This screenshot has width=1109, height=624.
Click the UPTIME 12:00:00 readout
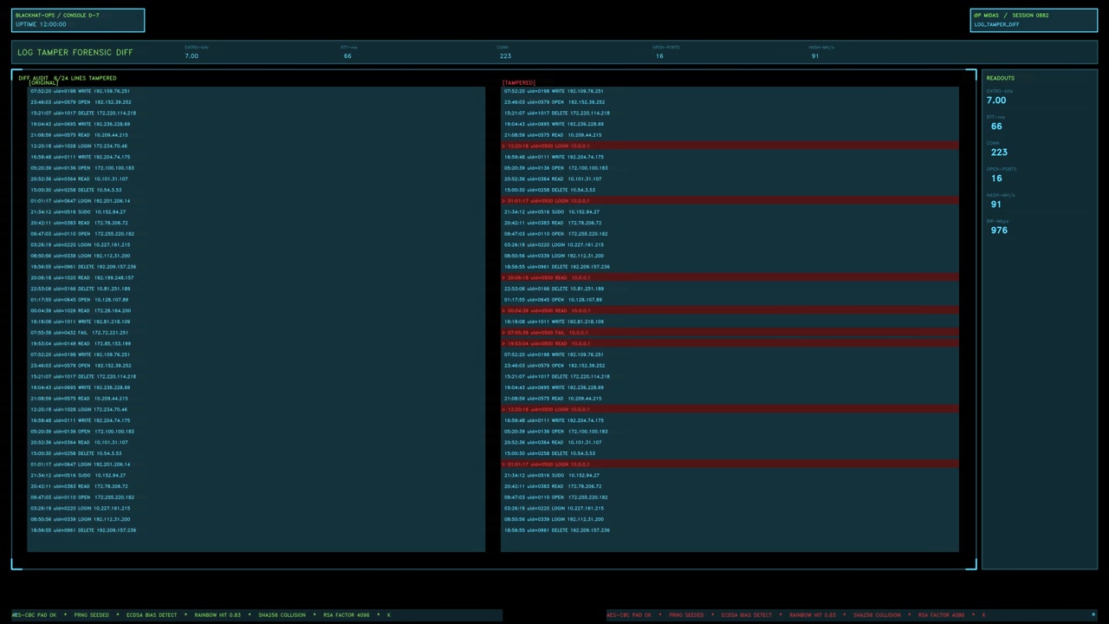click(x=41, y=24)
